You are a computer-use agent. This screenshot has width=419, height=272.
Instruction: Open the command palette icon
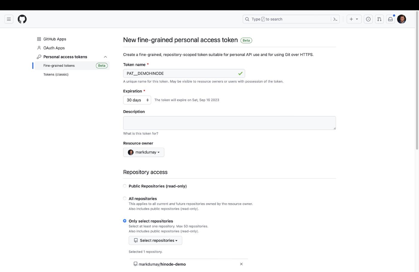click(335, 19)
